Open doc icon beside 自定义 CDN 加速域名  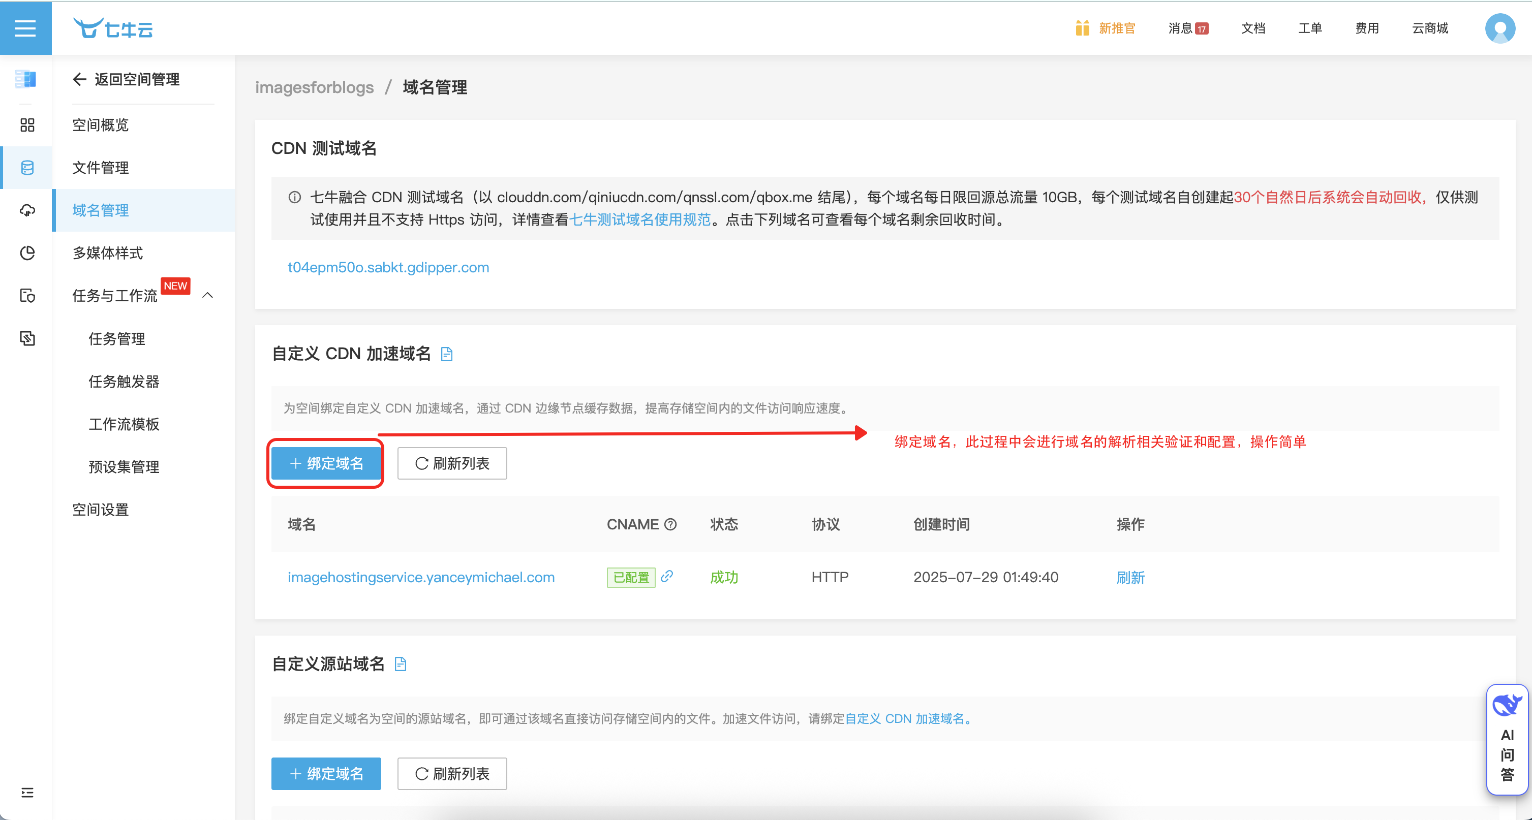click(x=447, y=355)
